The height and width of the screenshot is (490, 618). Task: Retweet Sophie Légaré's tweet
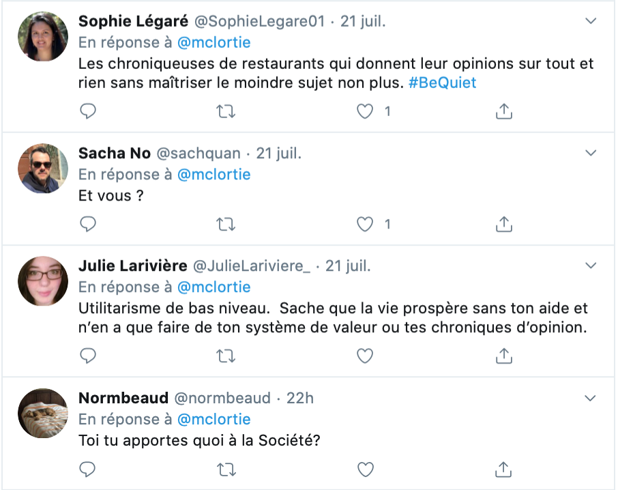pos(226,111)
